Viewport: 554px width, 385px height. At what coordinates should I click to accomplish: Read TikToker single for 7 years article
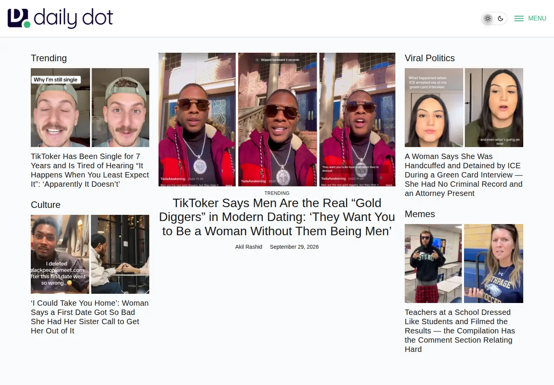(90, 170)
